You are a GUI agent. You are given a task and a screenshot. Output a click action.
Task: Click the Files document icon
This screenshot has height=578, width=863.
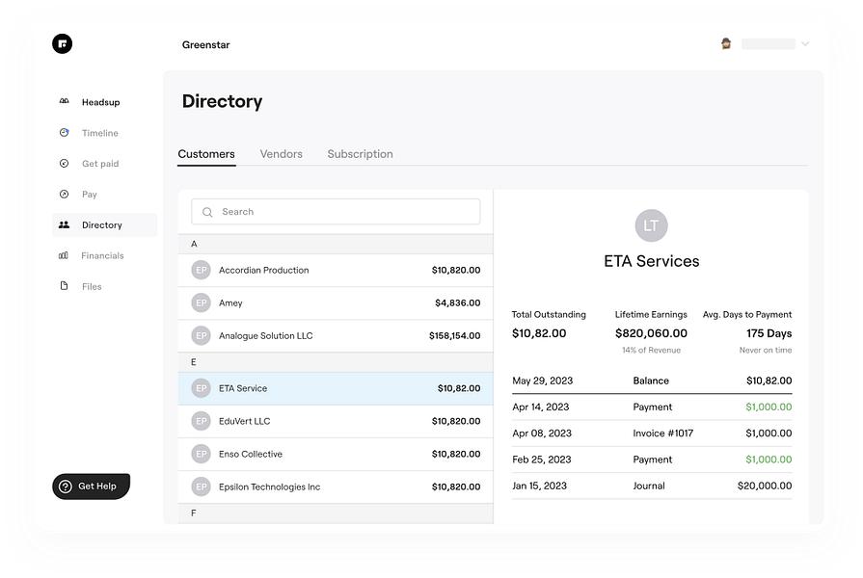click(x=64, y=286)
